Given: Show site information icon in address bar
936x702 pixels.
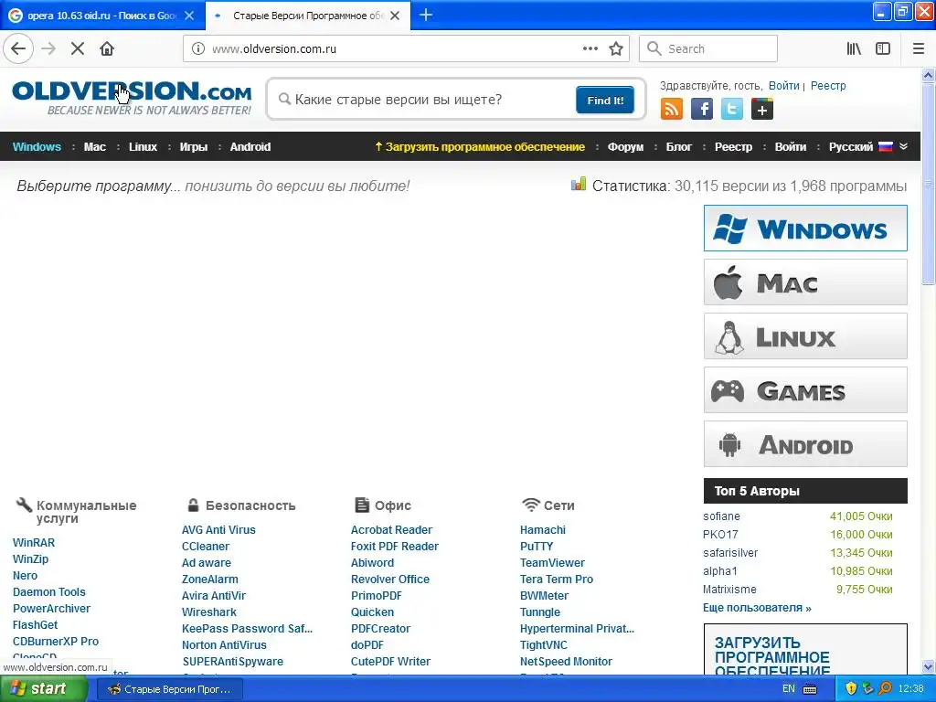Looking at the screenshot, I should (x=198, y=49).
